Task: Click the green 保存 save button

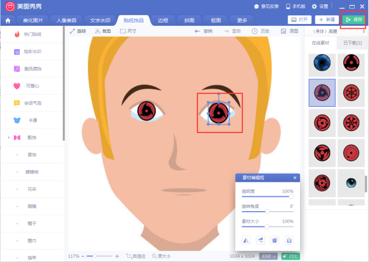Action: tap(354, 20)
